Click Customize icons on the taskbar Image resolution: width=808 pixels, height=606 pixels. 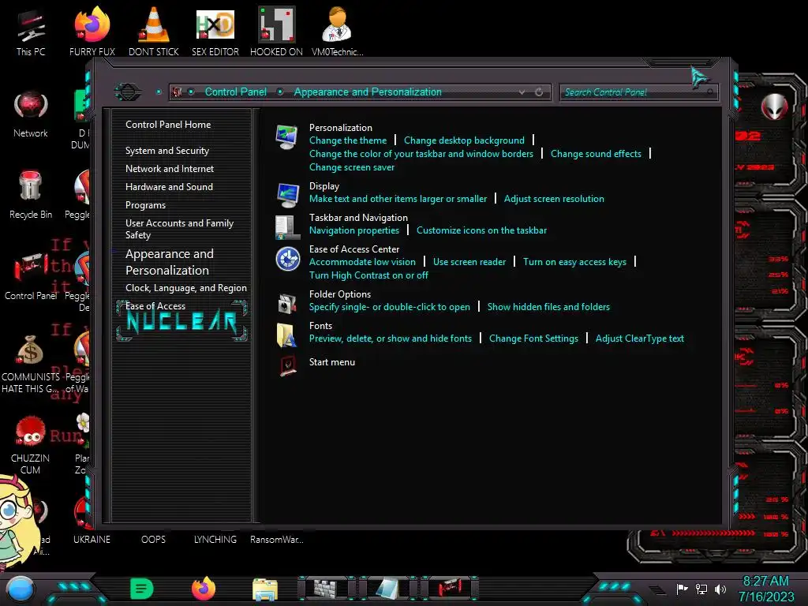[481, 230]
